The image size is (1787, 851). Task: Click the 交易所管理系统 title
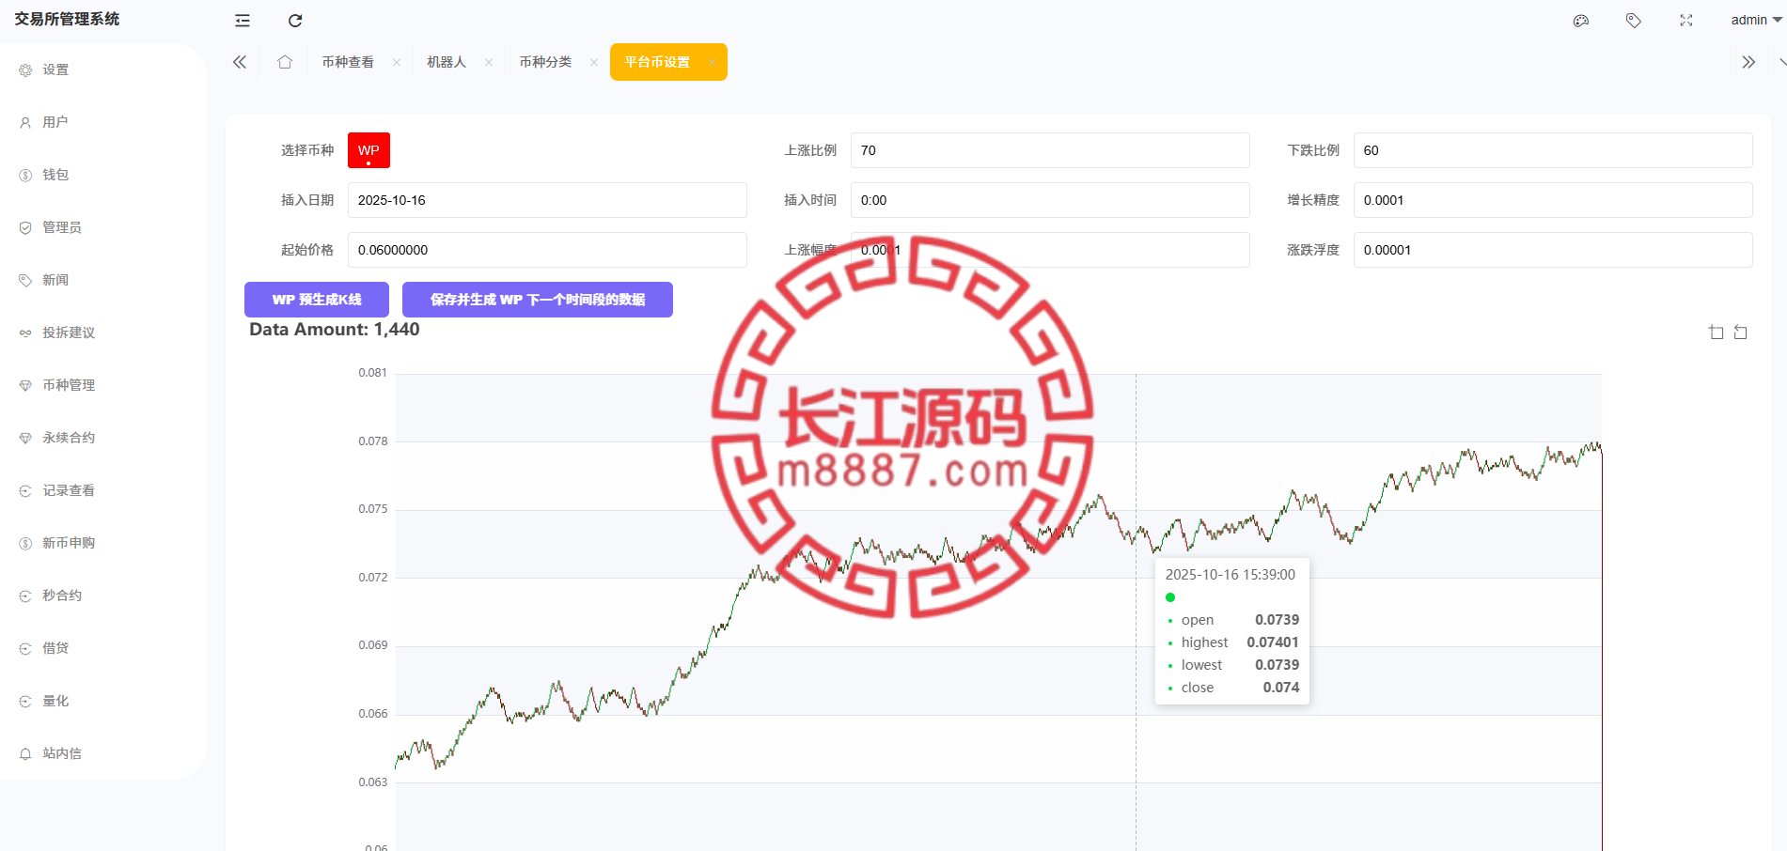coord(67,19)
